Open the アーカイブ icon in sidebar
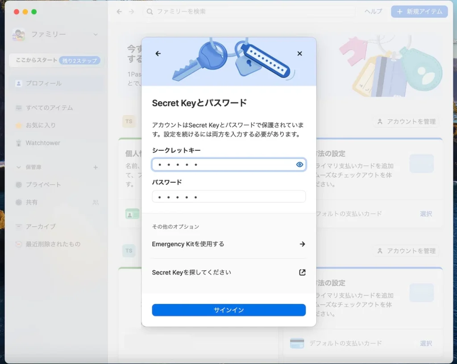The height and width of the screenshot is (364, 457). (x=19, y=227)
